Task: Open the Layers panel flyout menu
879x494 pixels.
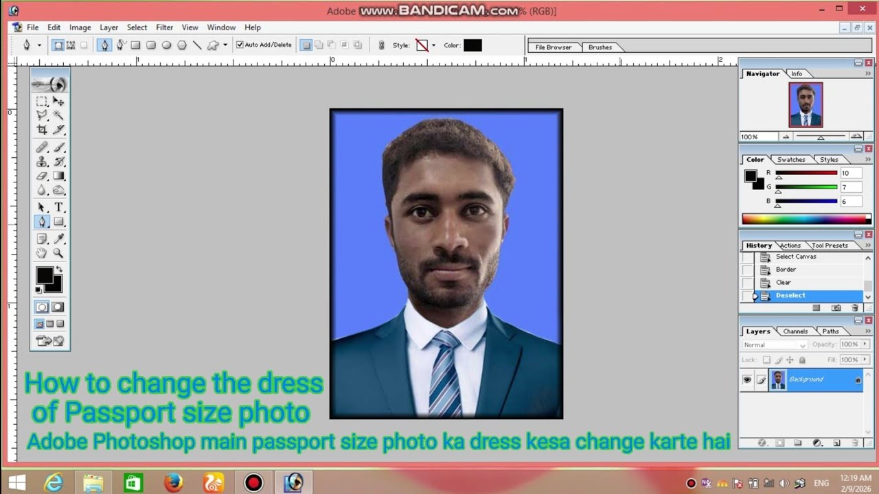Action: point(868,331)
